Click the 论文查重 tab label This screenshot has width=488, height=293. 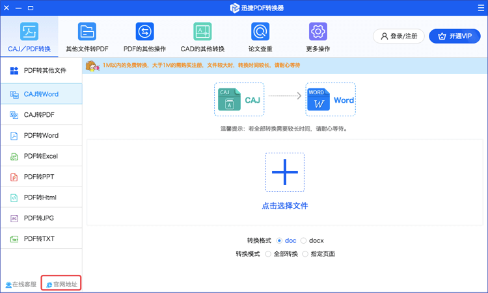pos(260,49)
